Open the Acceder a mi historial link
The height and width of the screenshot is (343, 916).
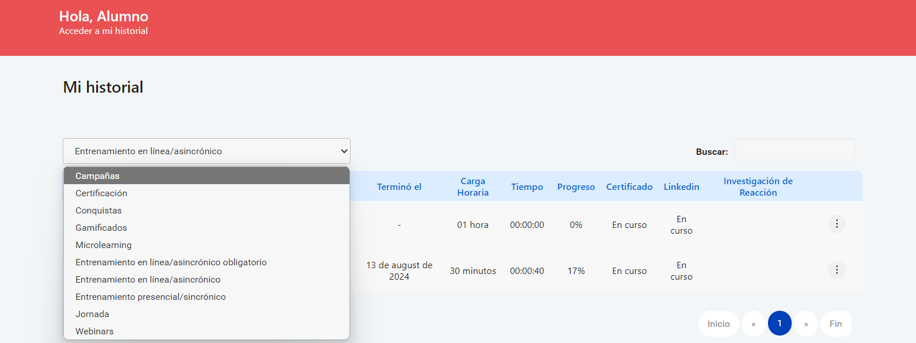(103, 31)
